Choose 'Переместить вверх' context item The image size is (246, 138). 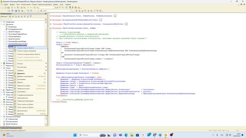point(31,86)
